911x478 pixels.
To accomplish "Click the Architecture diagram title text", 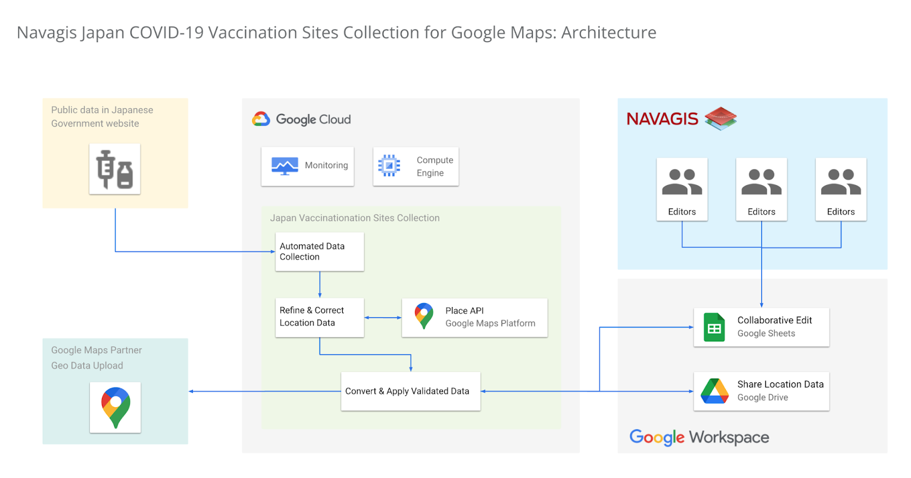I will pyautogui.click(x=337, y=33).
